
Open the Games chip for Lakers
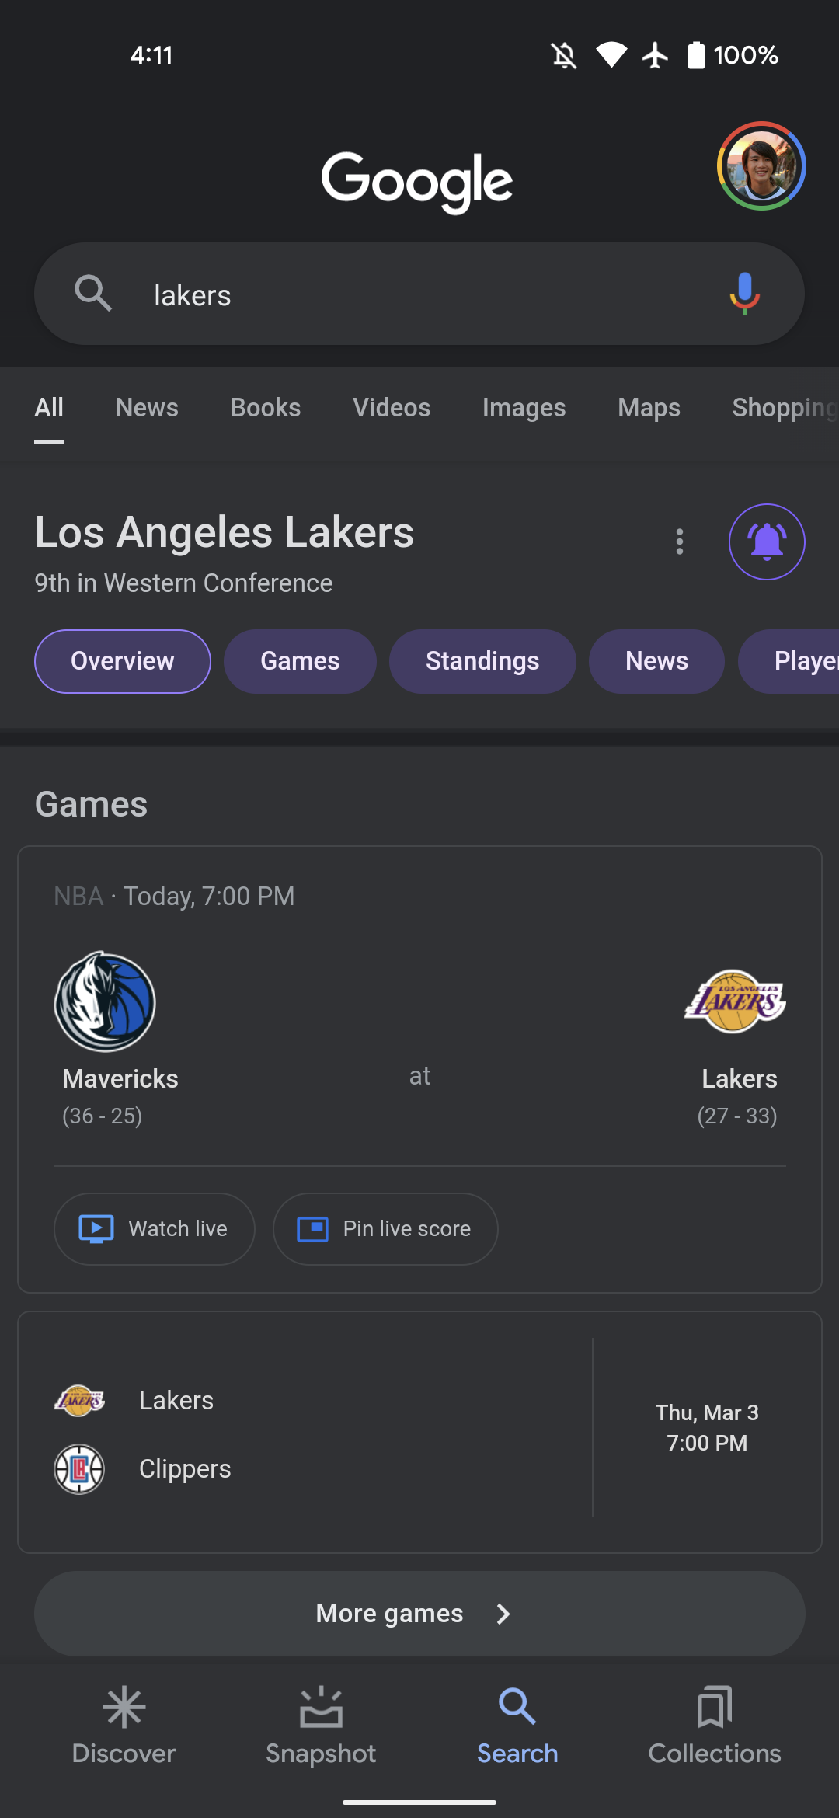300,661
